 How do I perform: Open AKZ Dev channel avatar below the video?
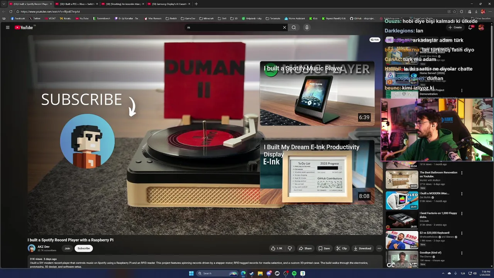[32, 248]
